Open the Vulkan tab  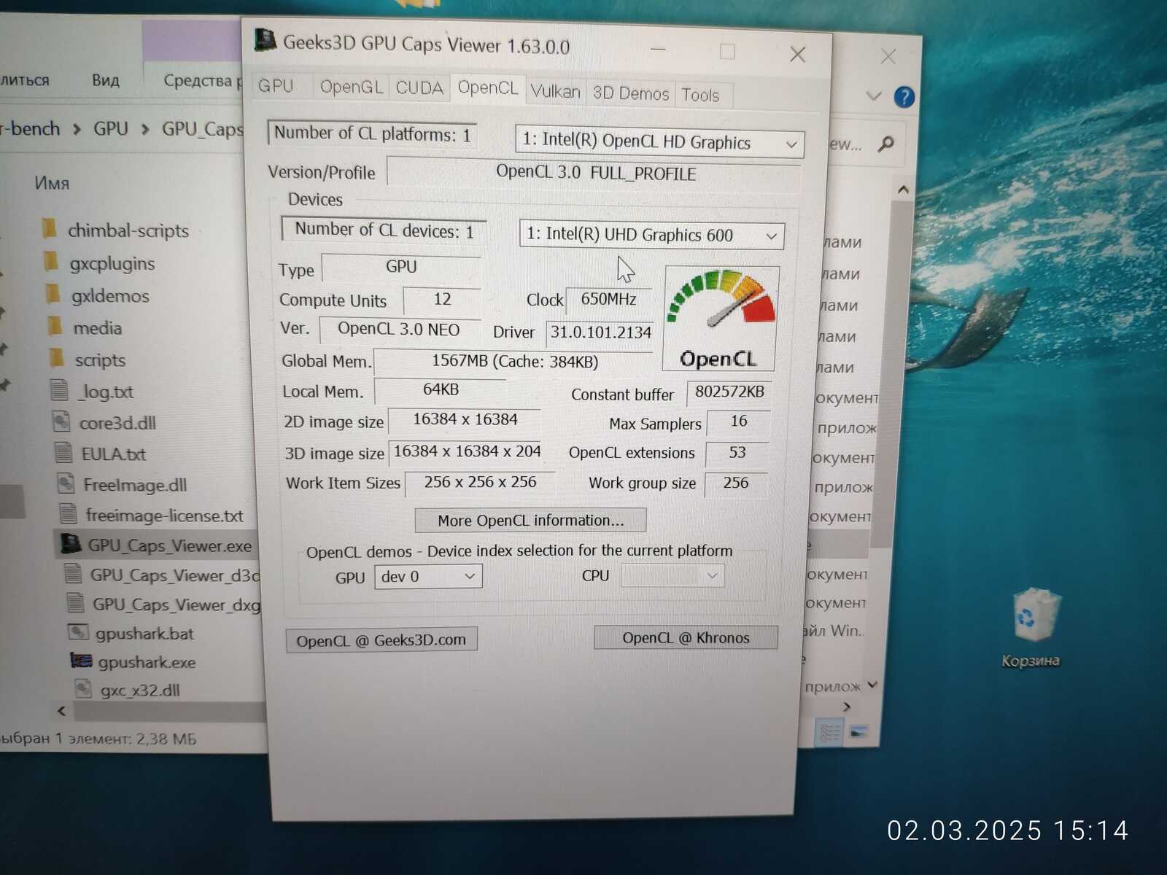click(555, 91)
